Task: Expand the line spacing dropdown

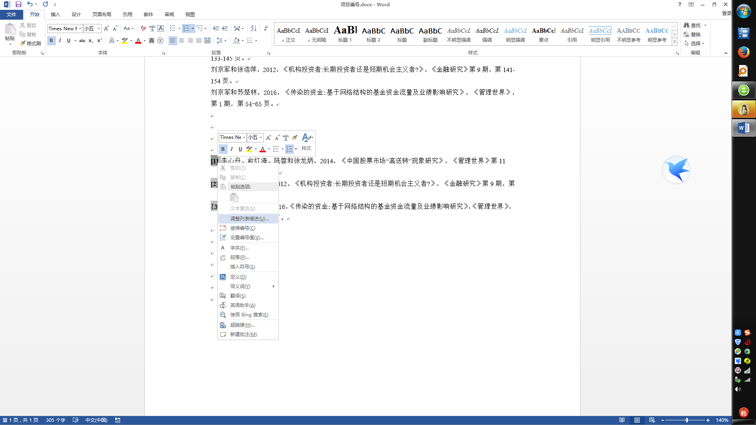Action: tap(226, 41)
